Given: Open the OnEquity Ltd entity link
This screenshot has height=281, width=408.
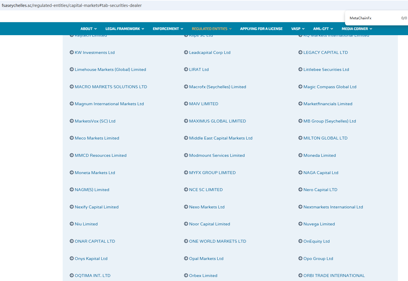Looking at the screenshot, I should (x=316, y=241).
